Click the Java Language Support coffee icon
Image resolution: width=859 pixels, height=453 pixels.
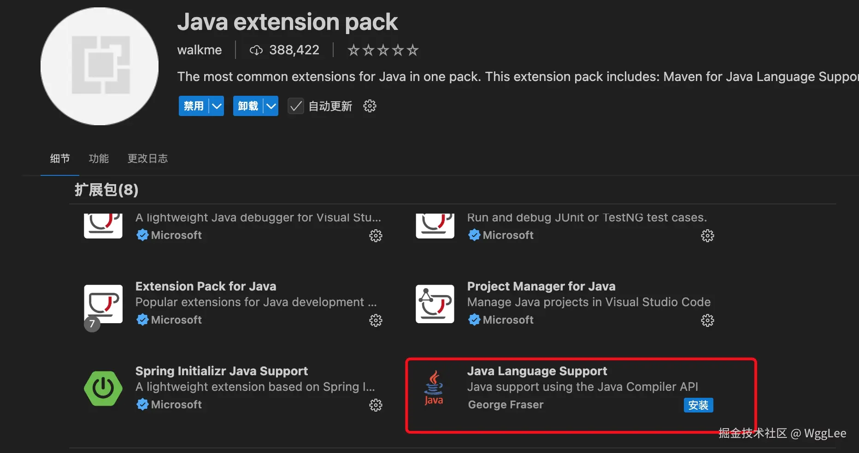click(x=434, y=389)
